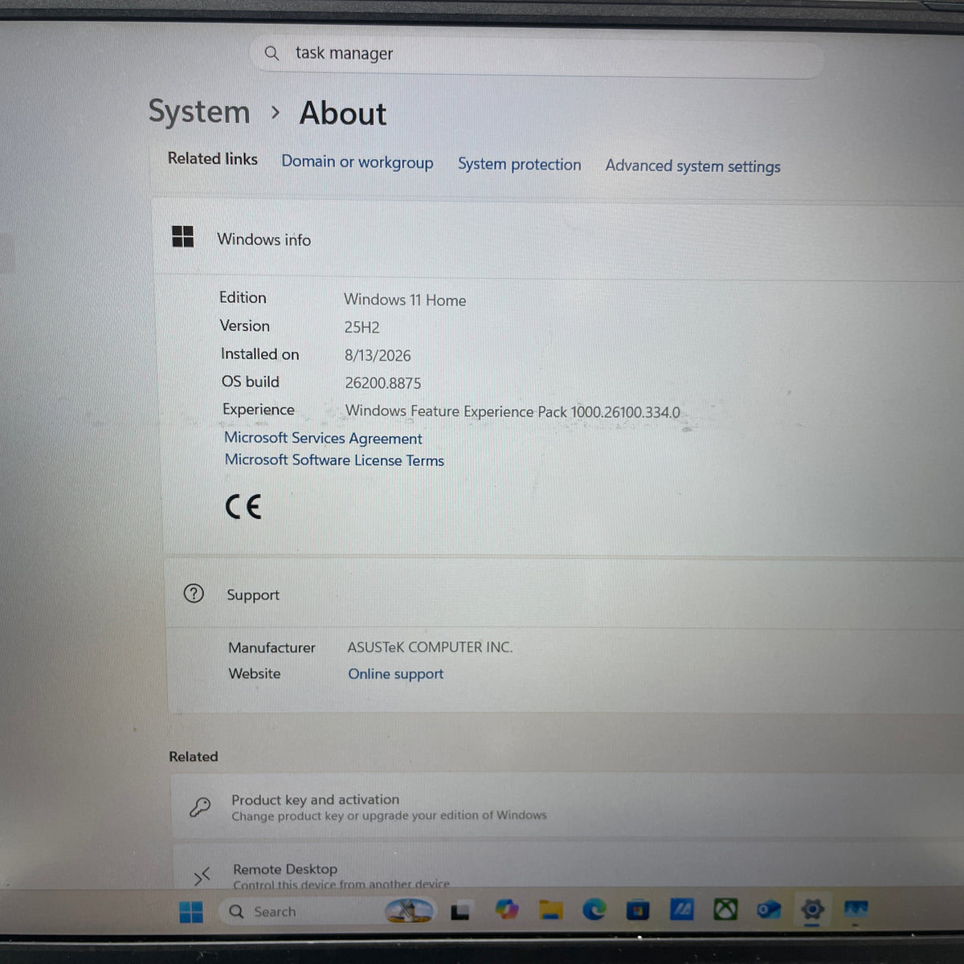Click the key icon for Product key
Viewport: 964px width, 964px height.
pos(200,807)
